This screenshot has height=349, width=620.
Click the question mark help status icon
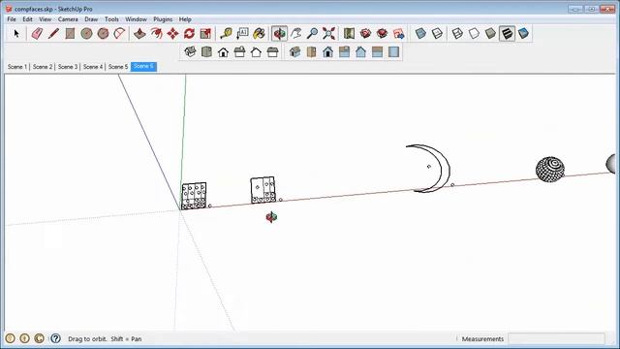56,338
